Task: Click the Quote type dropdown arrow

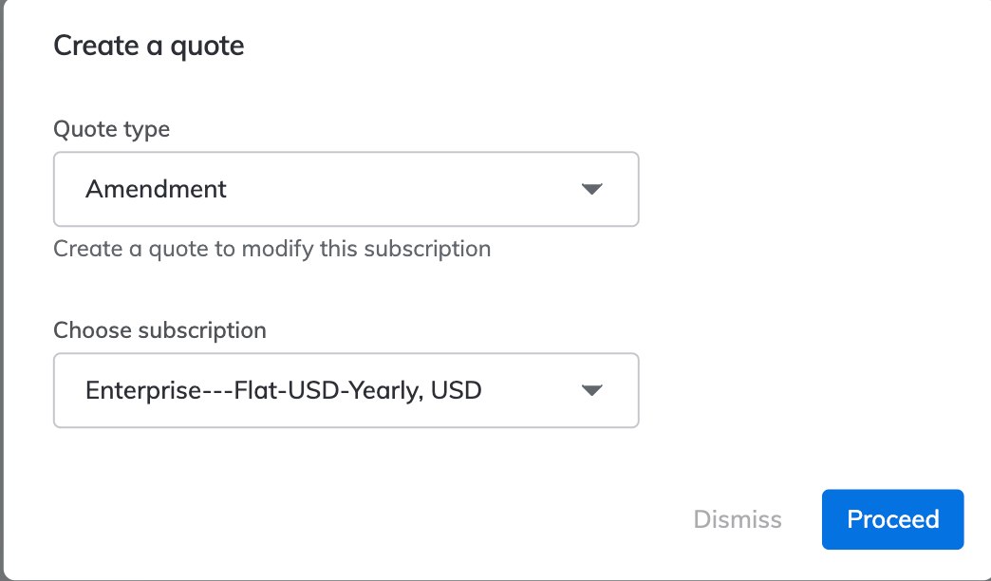Action: coord(591,189)
